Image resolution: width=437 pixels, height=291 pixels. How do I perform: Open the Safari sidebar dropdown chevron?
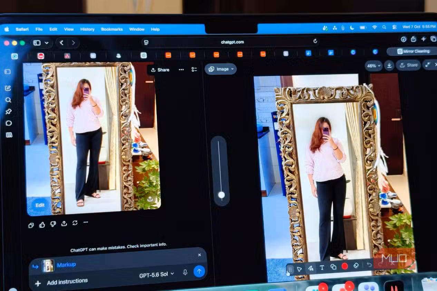pyautogui.click(x=47, y=43)
